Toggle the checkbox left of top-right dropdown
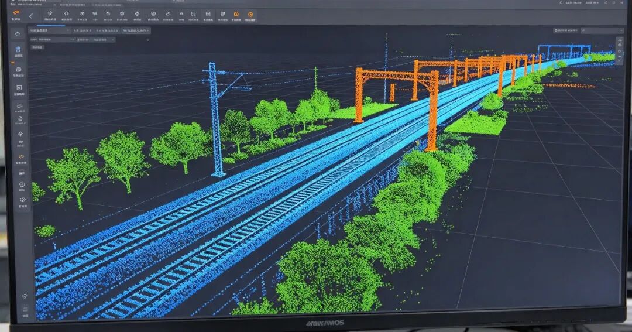 tap(556, 30)
